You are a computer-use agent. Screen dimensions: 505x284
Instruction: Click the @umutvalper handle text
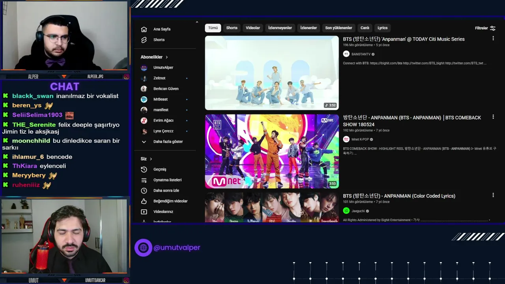point(177,248)
